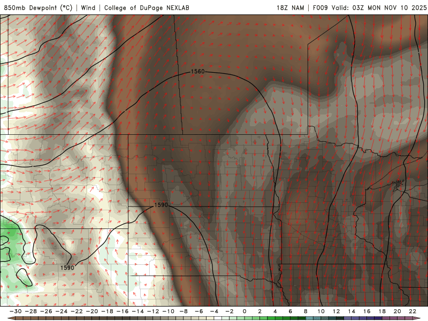Click the College of DuPage NEXLAB credit
This screenshot has height=321, width=428.
[147, 7]
